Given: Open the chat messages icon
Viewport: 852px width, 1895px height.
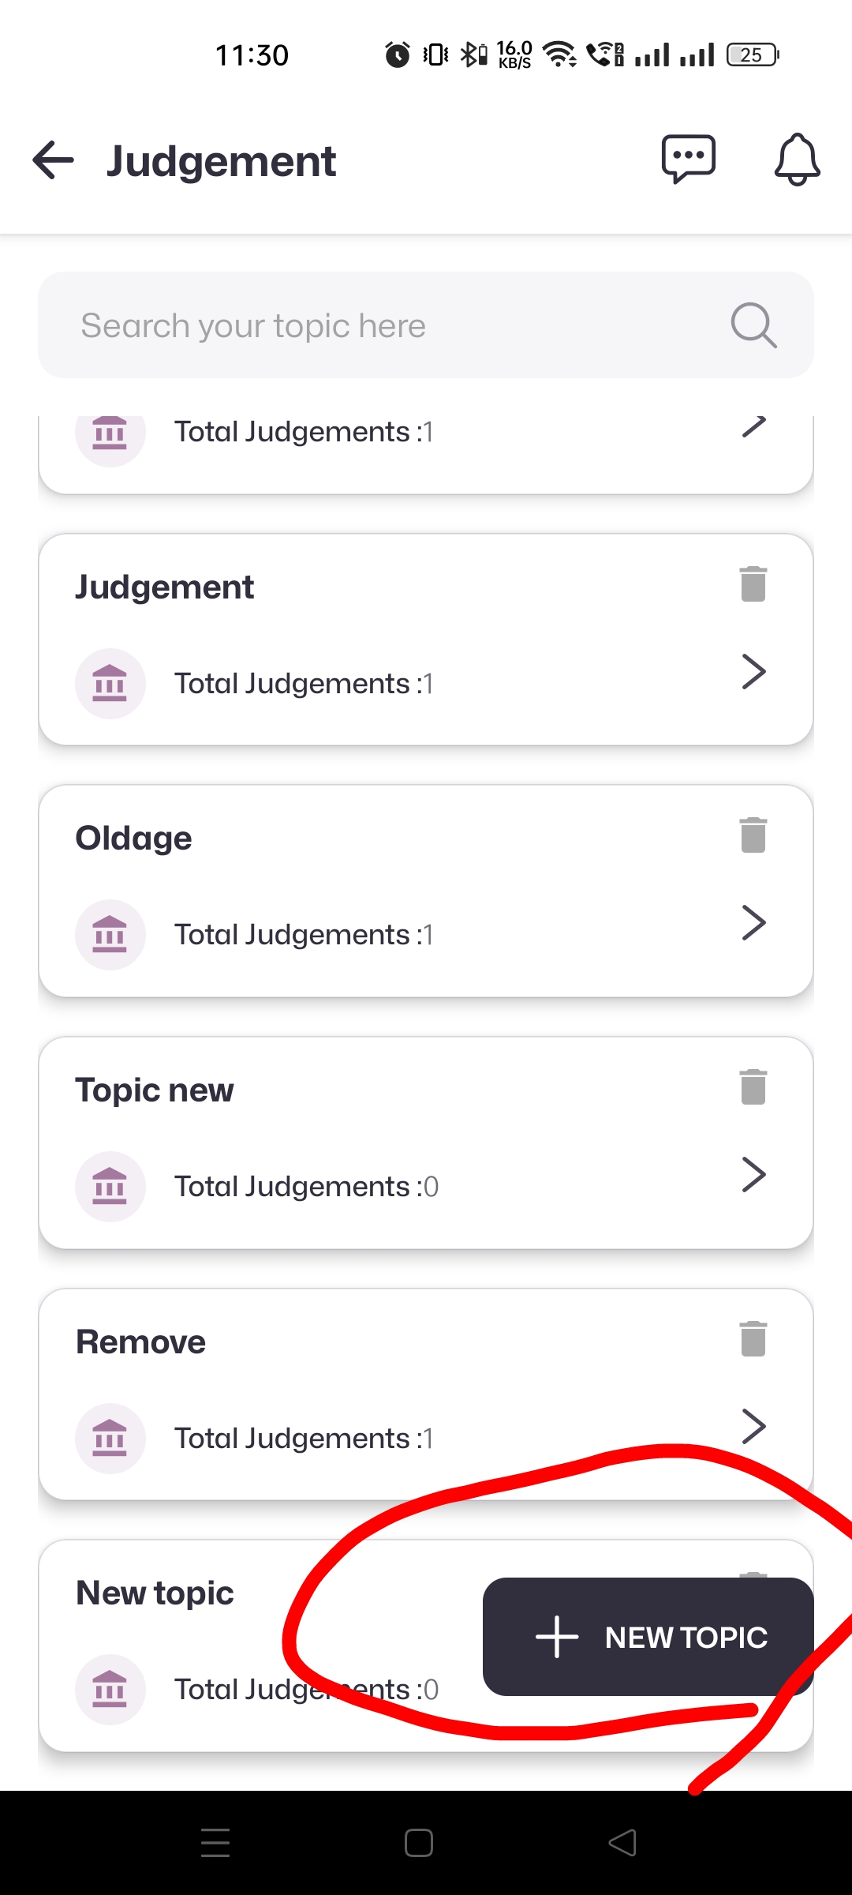Looking at the screenshot, I should click(x=688, y=159).
